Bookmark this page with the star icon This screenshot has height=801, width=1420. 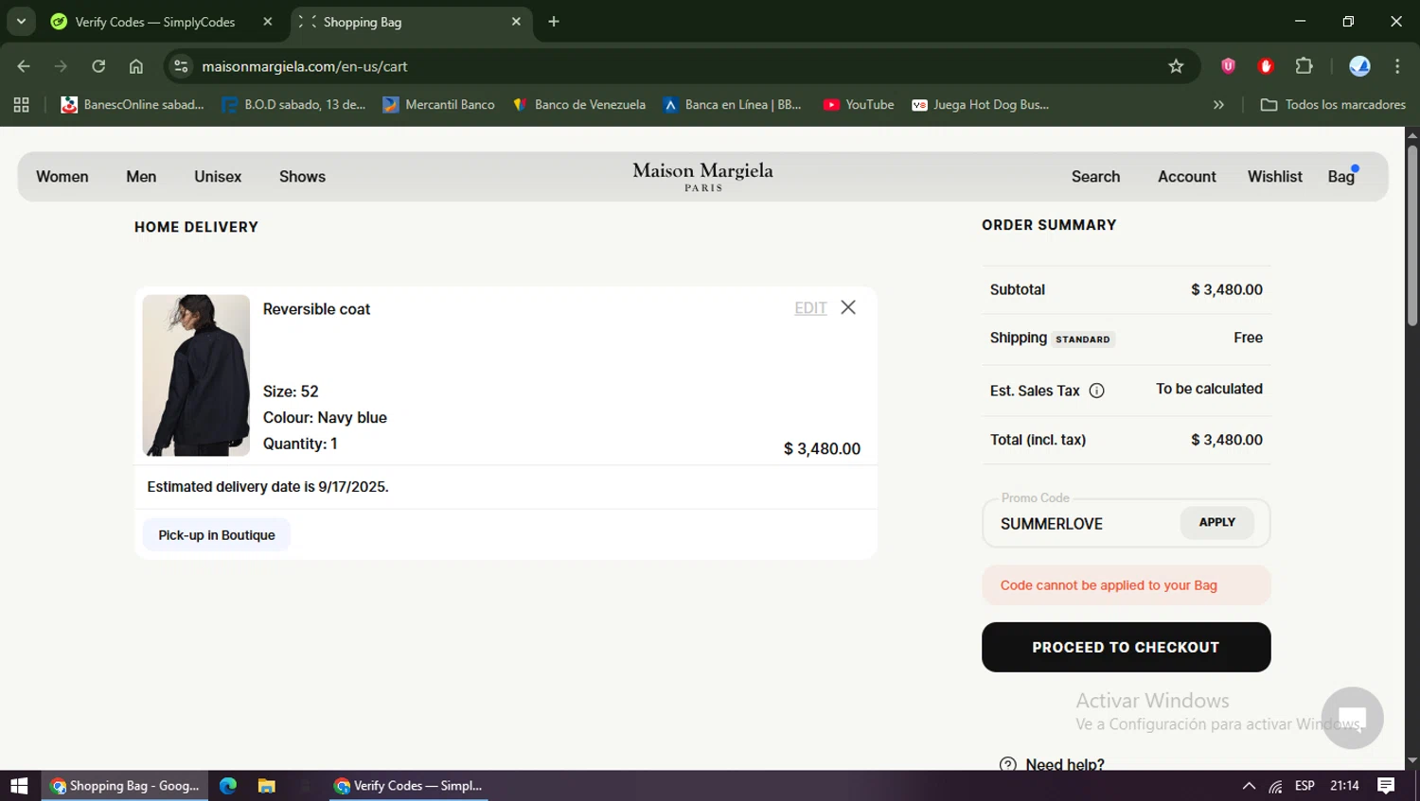click(1176, 66)
